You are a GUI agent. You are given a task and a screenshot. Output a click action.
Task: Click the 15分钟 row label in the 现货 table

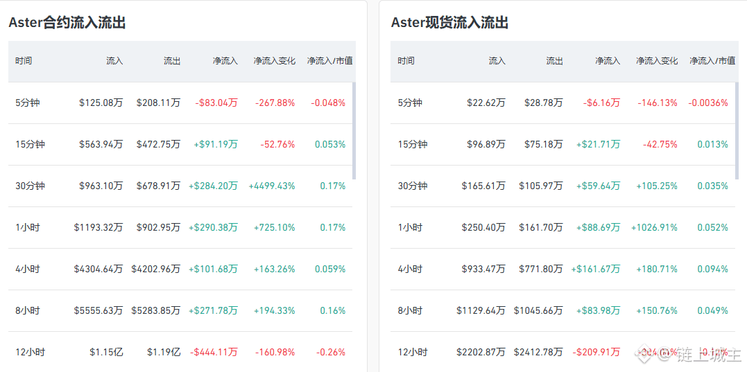click(x=413, y=144)
